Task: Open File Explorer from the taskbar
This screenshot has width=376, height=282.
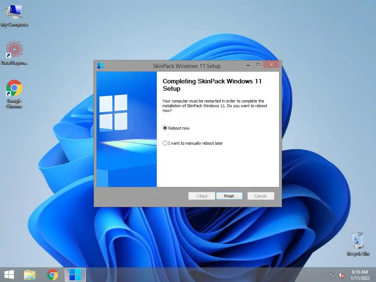Action: [30, 275]
